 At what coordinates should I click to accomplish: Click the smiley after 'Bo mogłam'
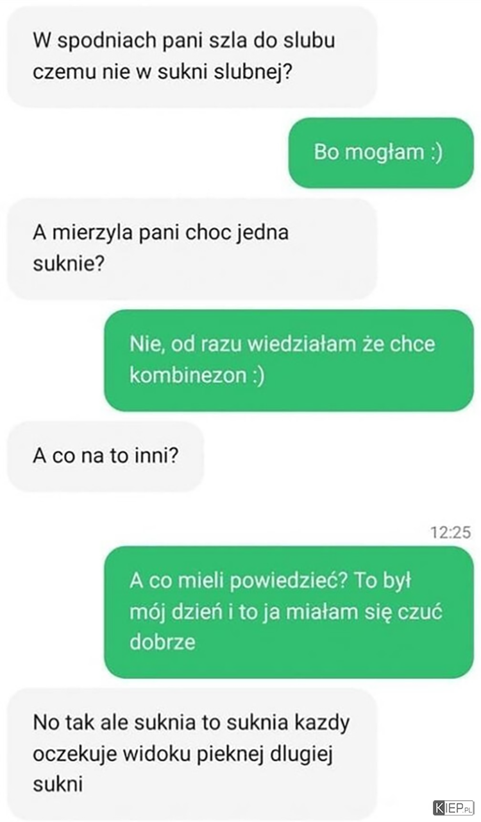(x=436, y=153)
